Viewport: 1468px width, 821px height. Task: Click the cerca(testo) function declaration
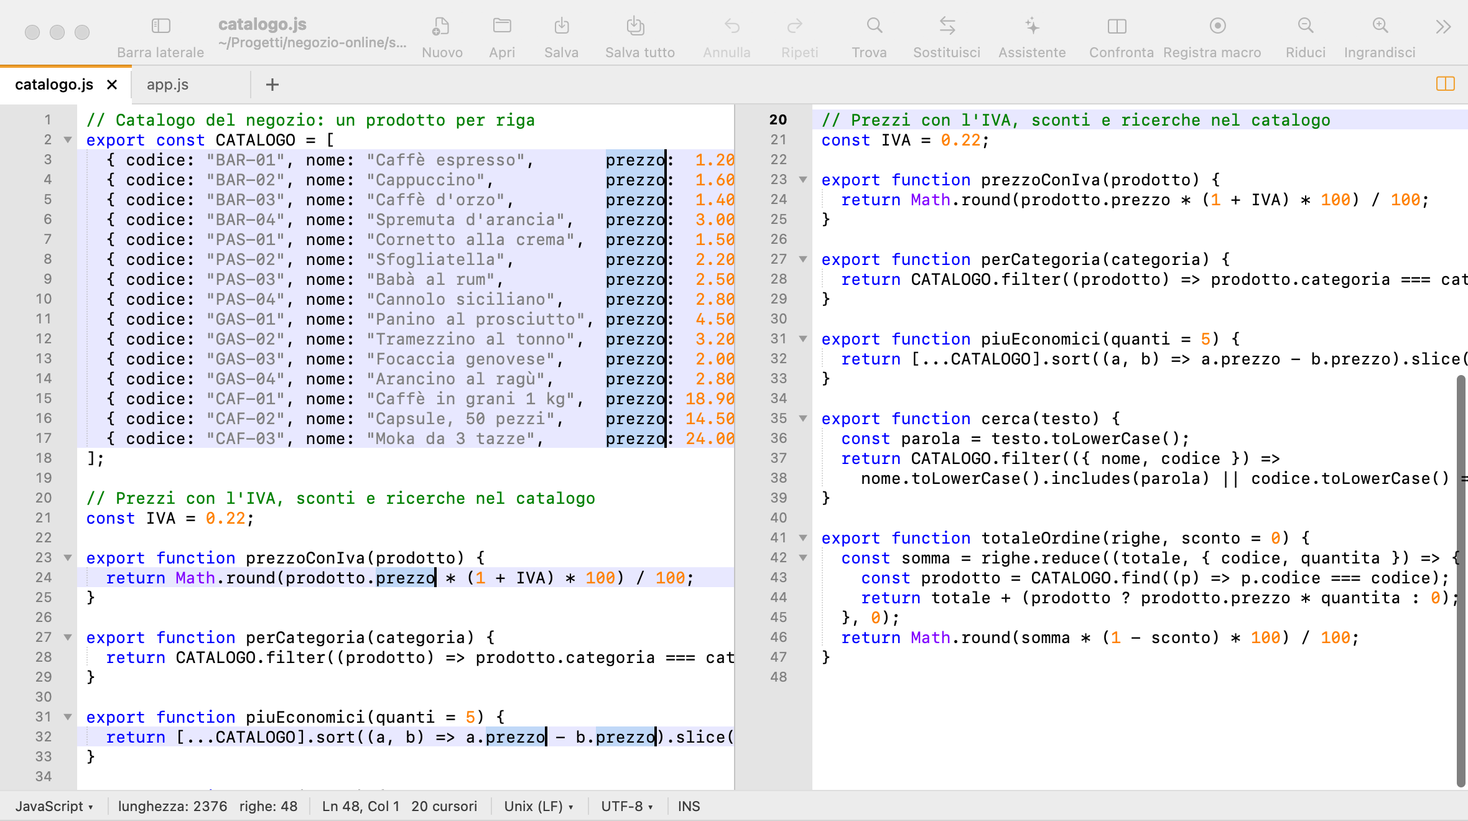[970, 419]
